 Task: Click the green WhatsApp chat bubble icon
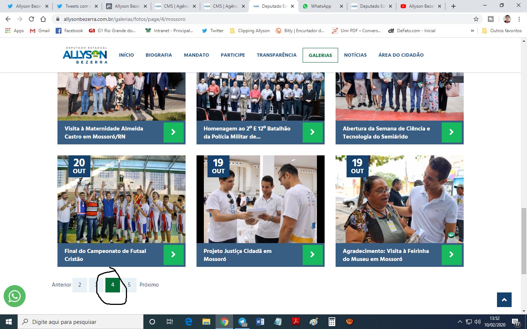point(15,296)
